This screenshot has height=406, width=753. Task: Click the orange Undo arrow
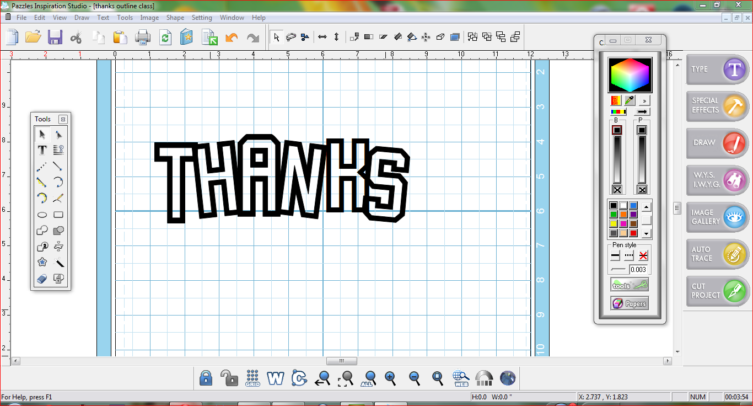pos(232,38)
